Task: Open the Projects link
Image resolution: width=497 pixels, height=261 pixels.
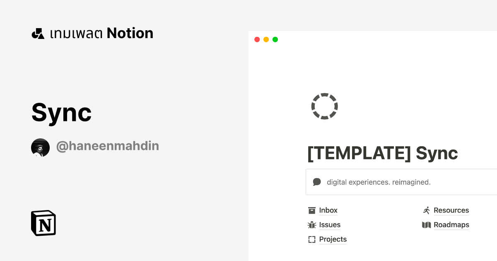Action: point(333,239)
